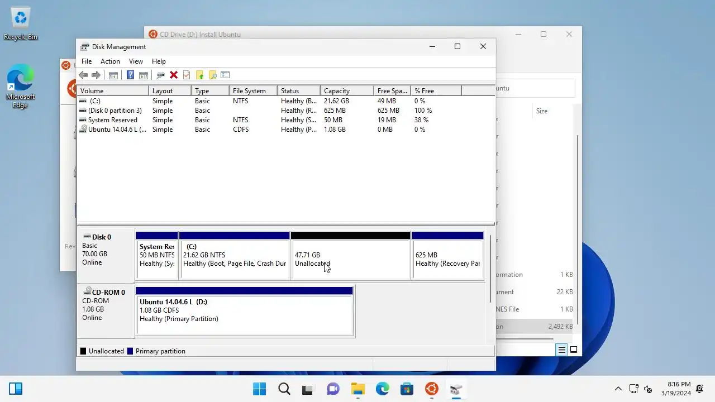Select the (Disk 0 partition 3) volume row
This screenshot has height=402, width=715.
point(285,111)
